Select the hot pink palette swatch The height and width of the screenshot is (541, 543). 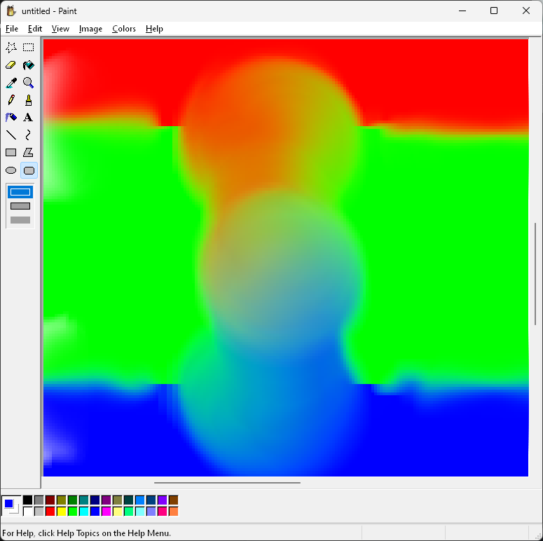pos(163,511)
